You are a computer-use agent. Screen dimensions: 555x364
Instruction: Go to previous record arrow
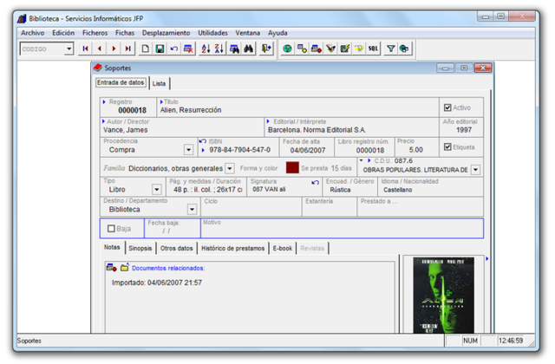point(100,49)
